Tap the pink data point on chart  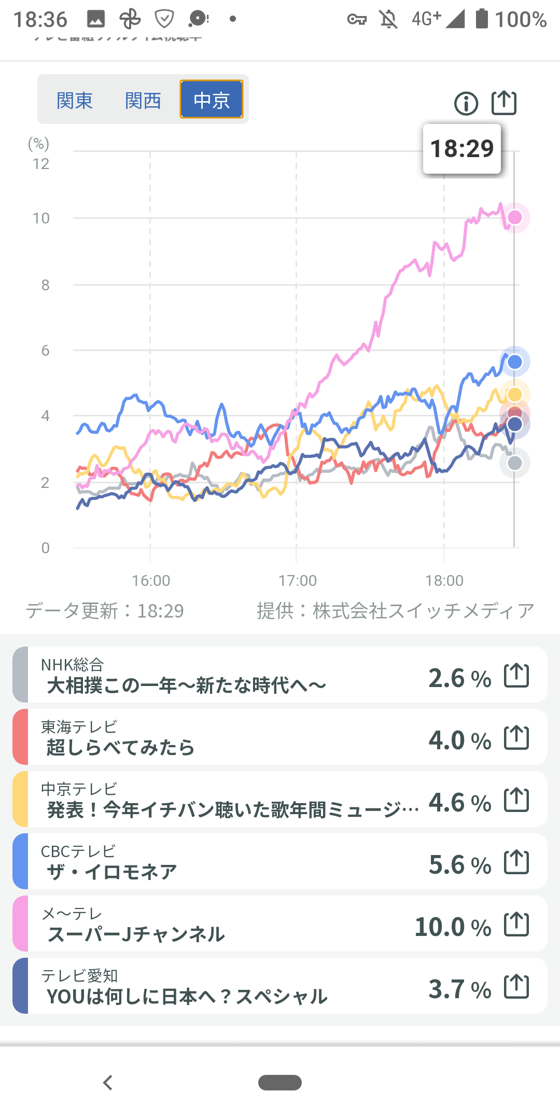[x=515, y=217]
